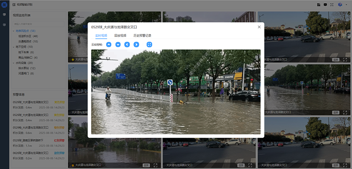This screenshot has width=352, height=169.
Task: Collapse the 地下空间 tree node arrow
Action: click(14, 47)
